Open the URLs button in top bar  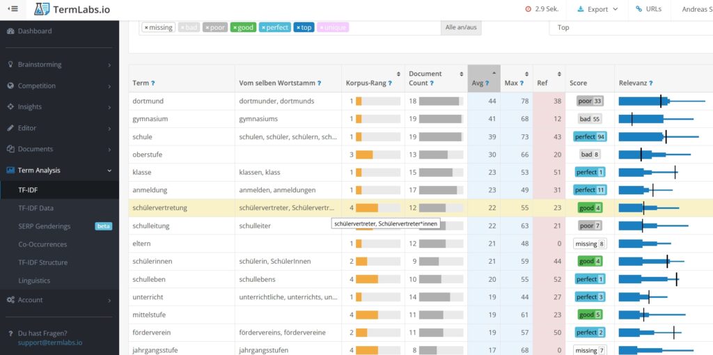tap(648, 8)
